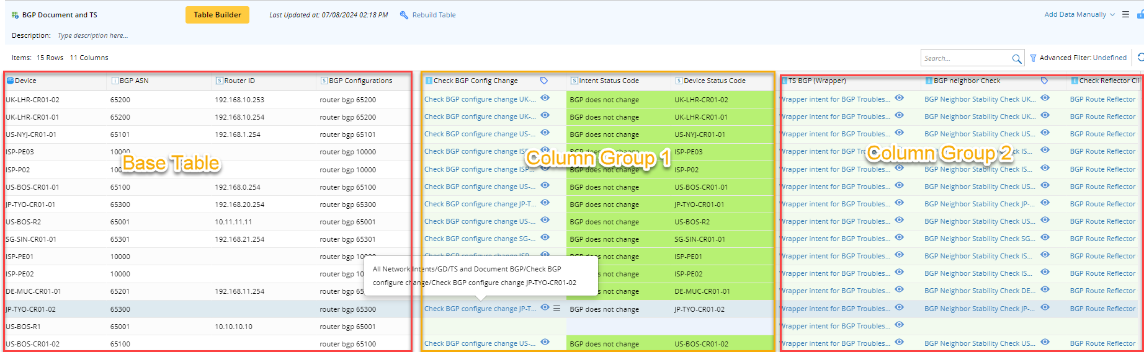Toggle eye icon for BGP Neighbor Stability Check in DE-MUC-CR01-01 row

click(1045, 289)
